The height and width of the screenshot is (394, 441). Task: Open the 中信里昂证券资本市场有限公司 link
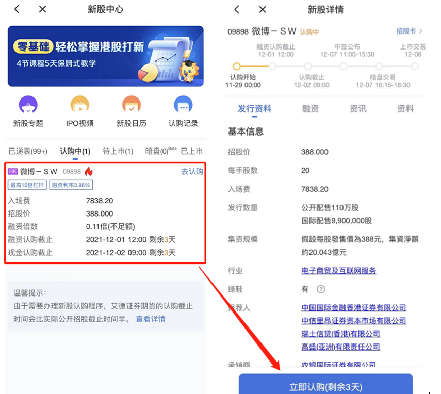(x=353, y=321)
